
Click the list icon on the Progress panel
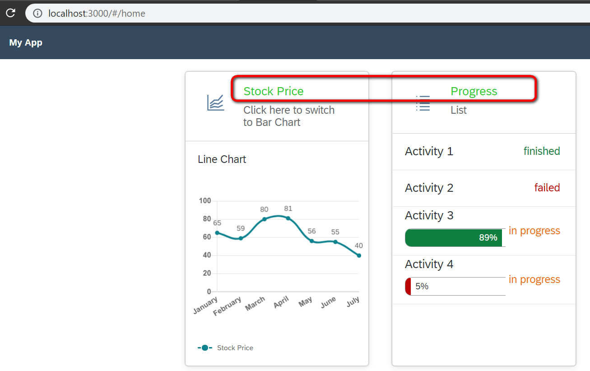(x=423, y=103)
